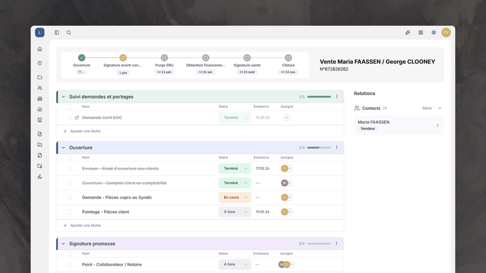Check the box for Demande Certi DOC
Viewport: 486px width, 273px height.
69,118
